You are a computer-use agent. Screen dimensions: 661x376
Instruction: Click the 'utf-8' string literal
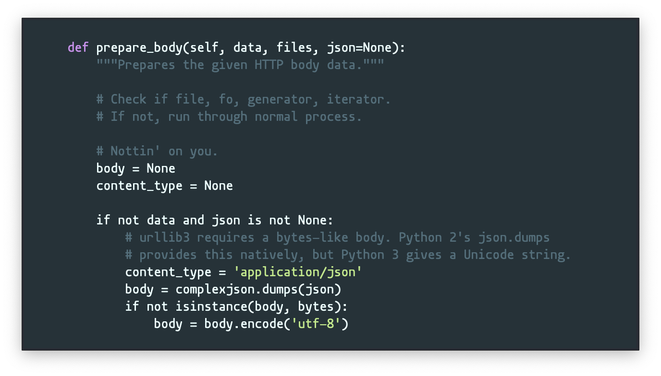[x=316, y=324]
